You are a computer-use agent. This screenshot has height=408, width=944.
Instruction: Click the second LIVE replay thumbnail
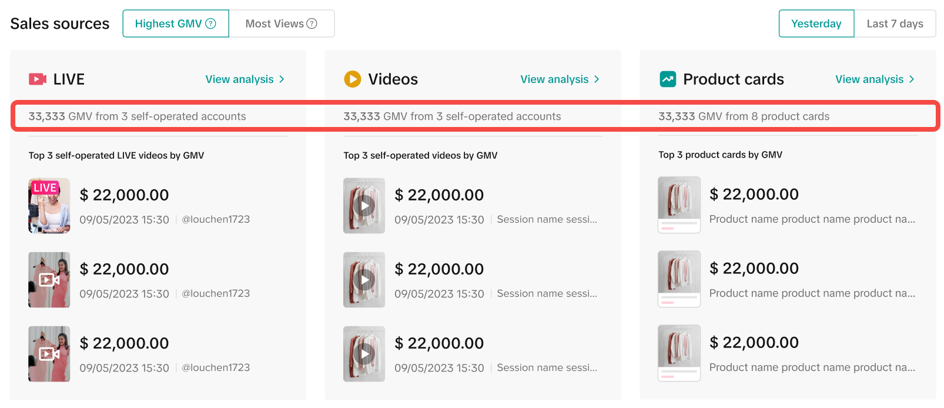point(49,280)
